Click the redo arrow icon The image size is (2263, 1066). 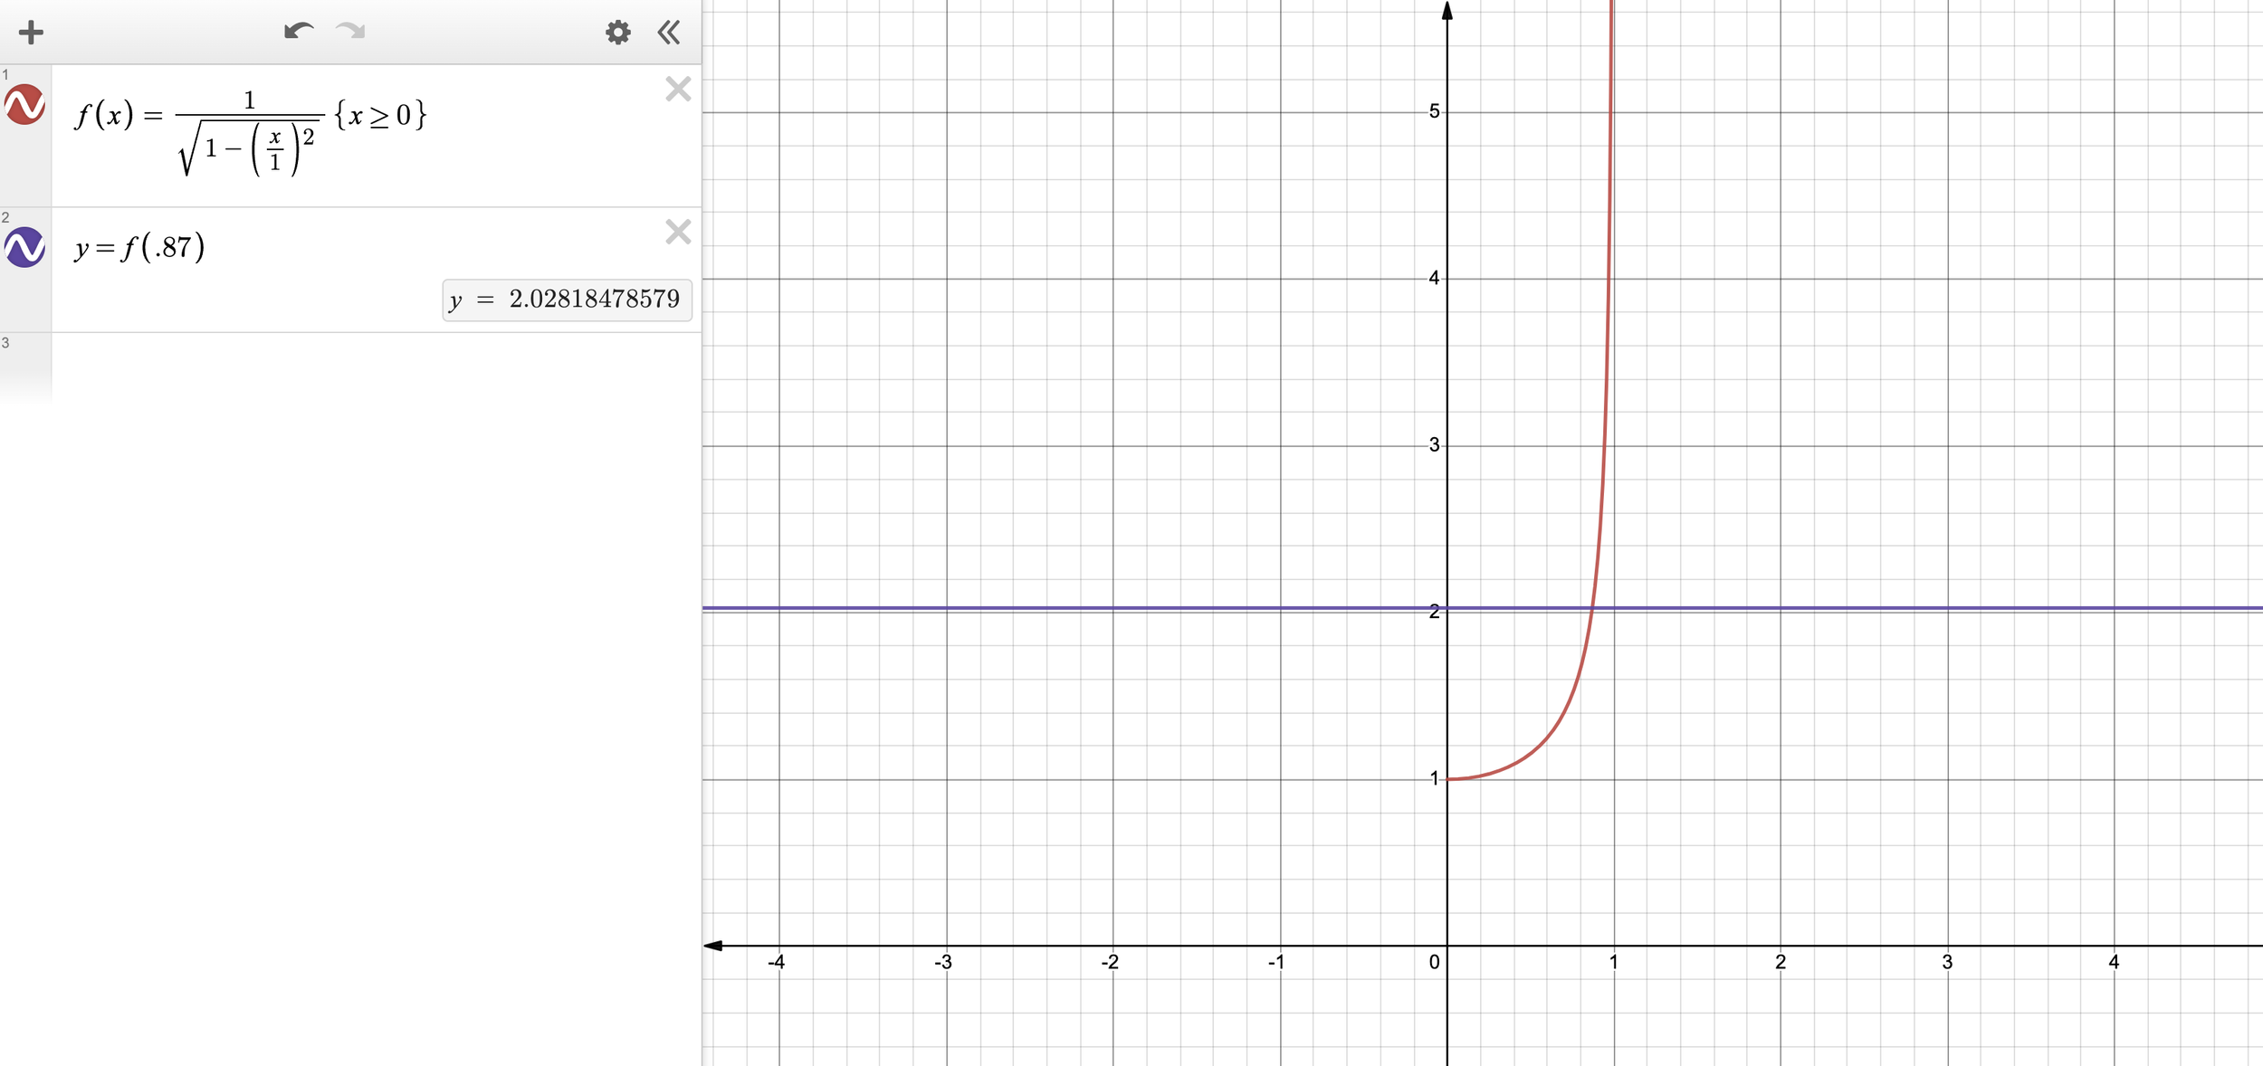click(x=350, y=32)
